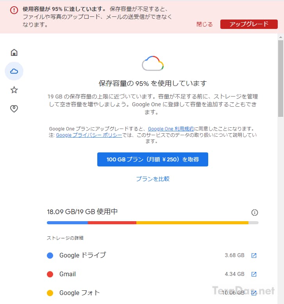
Task: Click the 使用容量が 95% に達しています banner text
Action: click(64, 9)
